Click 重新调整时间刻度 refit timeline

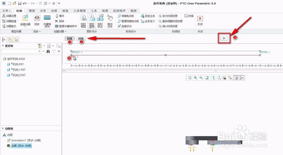171,21
